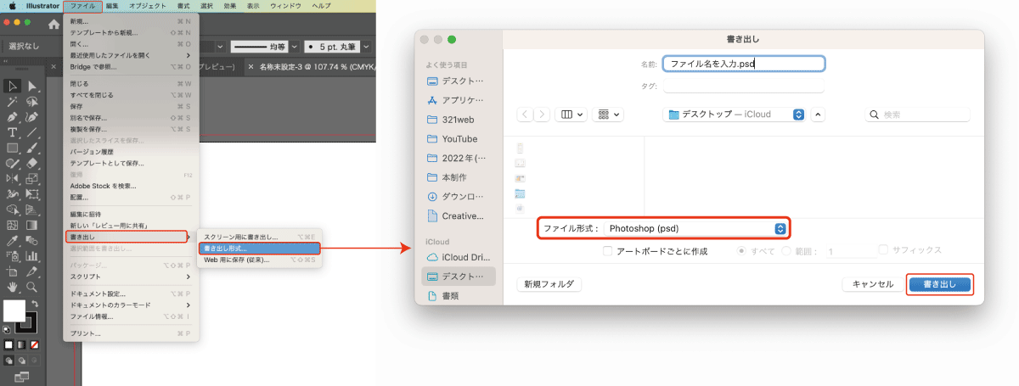1019x386 pixels.
Task: Activate the Line Segment tool
Action: (x=31, y=132)
